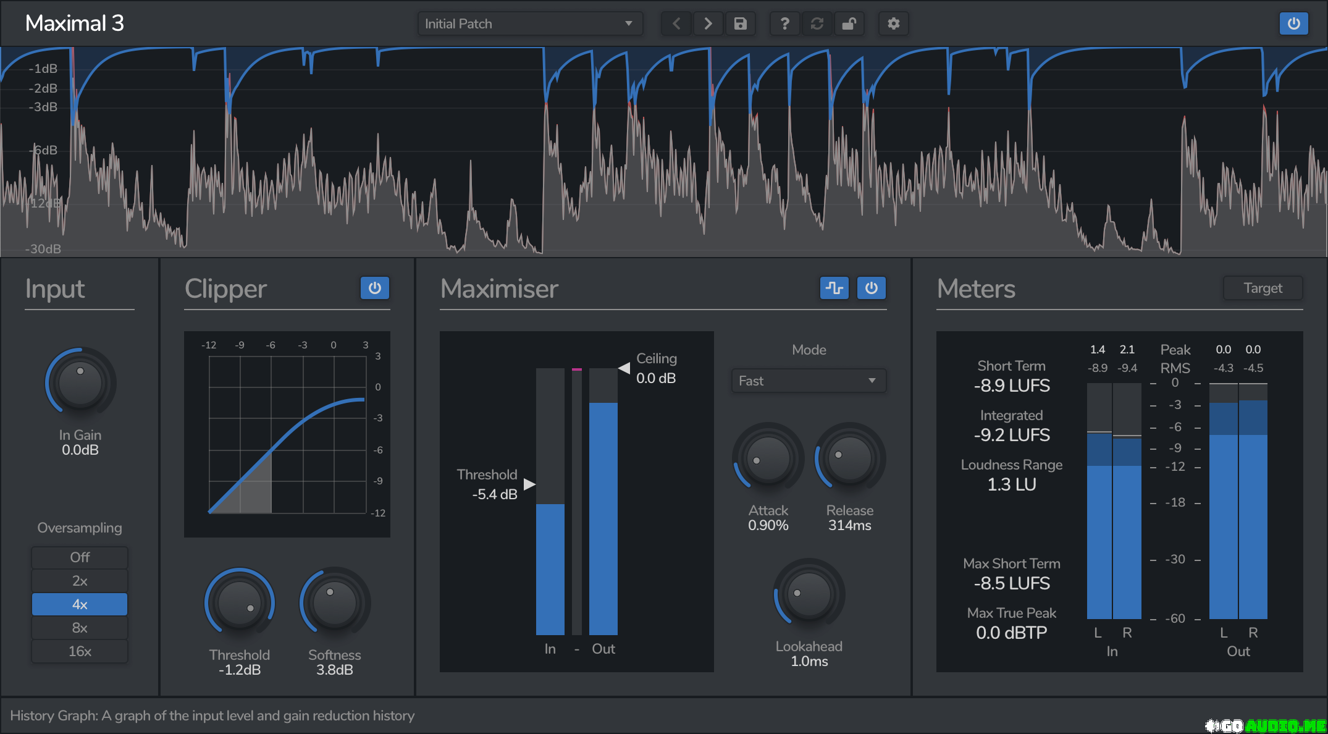The image size is (1328, 734).
Task: Click the Threshold -5.4 dB value
Action: pyautogui.click(x=495, y=494)
